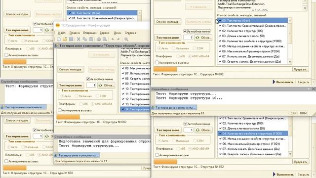Click the form icon beside Тестирование компоненты "Структура обмена" title
Viewport: 316px width, 178px height.
click(x=56, y=46)
